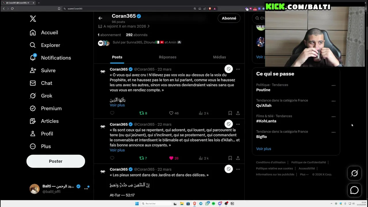Open more options on 'Les pieux' post

coord(238,169)
